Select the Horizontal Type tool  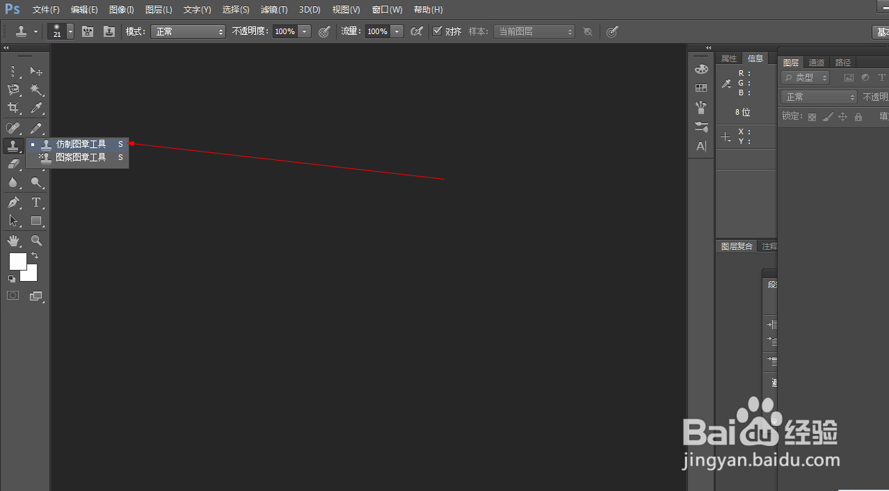36,202
